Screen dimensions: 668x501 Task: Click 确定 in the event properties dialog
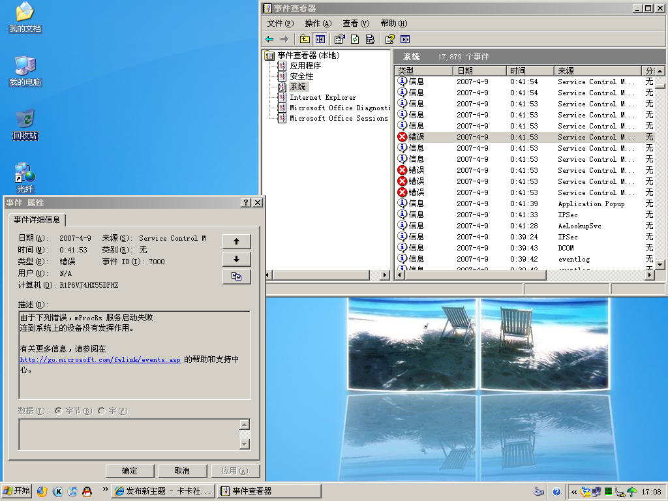click(x=130, y=471)
